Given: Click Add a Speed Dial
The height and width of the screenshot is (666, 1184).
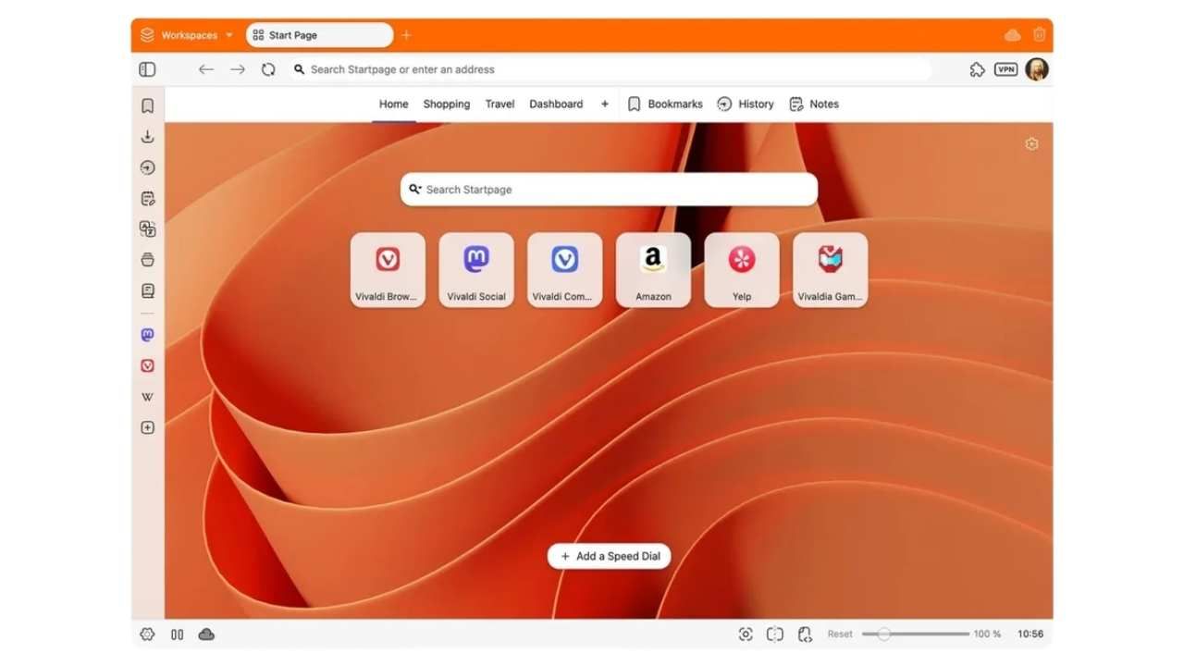Looking at the screenshot, I should pos(608,556).
